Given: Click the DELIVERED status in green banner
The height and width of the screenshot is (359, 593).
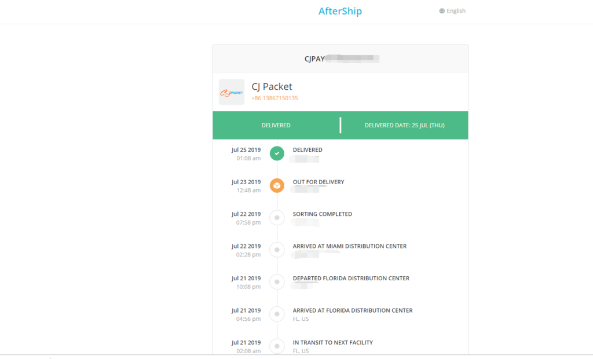Looking at the screenshot, I should [276, 126].
